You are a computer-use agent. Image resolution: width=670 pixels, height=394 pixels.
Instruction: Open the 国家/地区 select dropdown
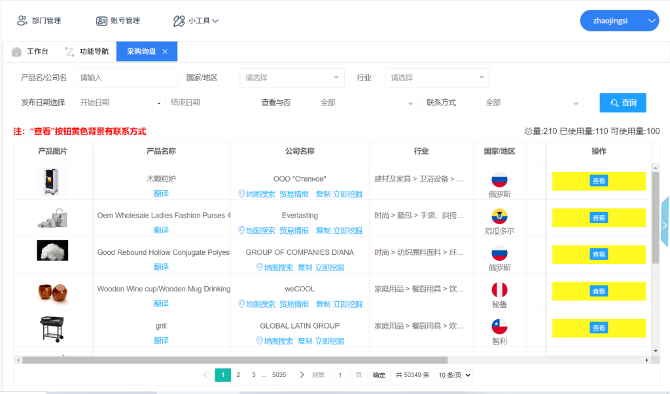(292, 78)
